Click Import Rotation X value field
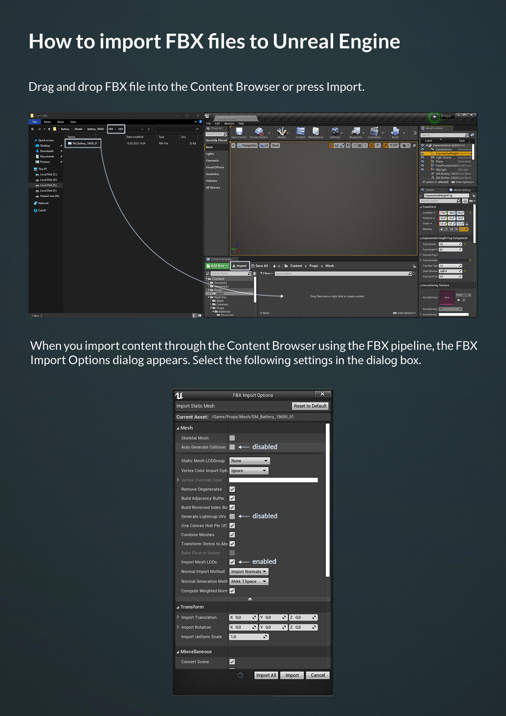 click(243, 627)
